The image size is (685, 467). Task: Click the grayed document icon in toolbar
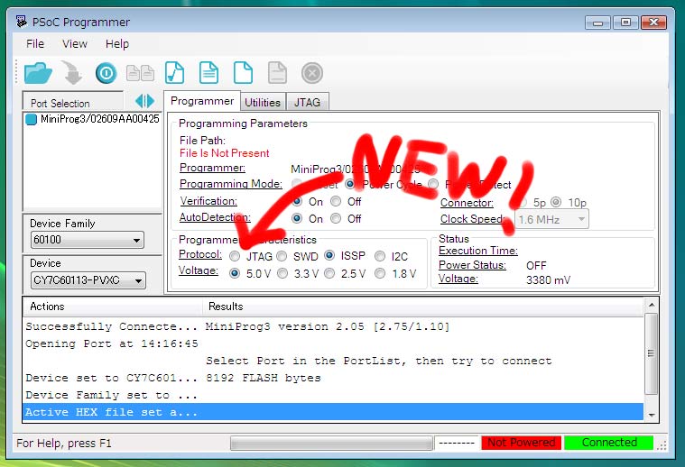tap(277, 72)
